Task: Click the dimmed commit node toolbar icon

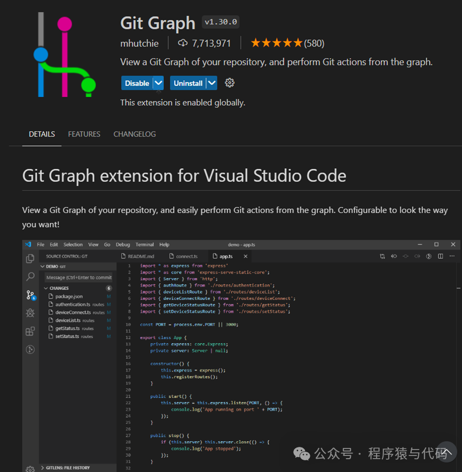Action: [406, 256]
